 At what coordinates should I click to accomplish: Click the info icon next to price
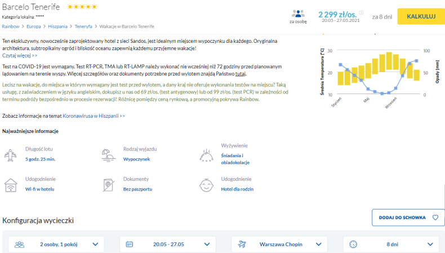(x=361, y=12)
